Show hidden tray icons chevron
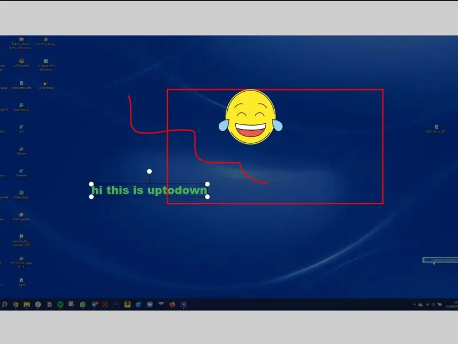 tap(414, 304)
